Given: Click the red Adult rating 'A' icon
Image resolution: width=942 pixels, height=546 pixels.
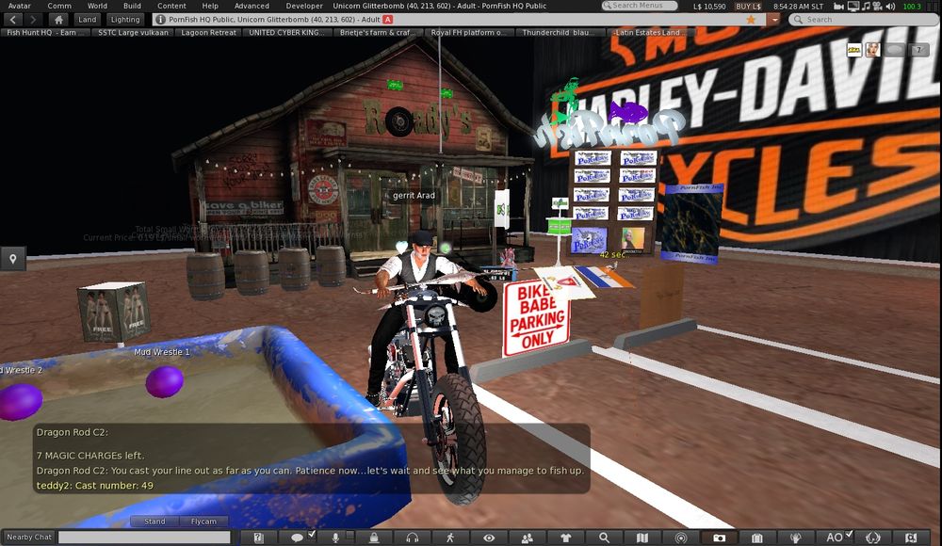Looking at the screenshot, I should (388, 19).
